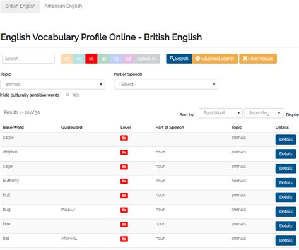Switch to the American English tab
Image resolution: width=299 pixels, height=250 pixels.
(x=63, y=6)
